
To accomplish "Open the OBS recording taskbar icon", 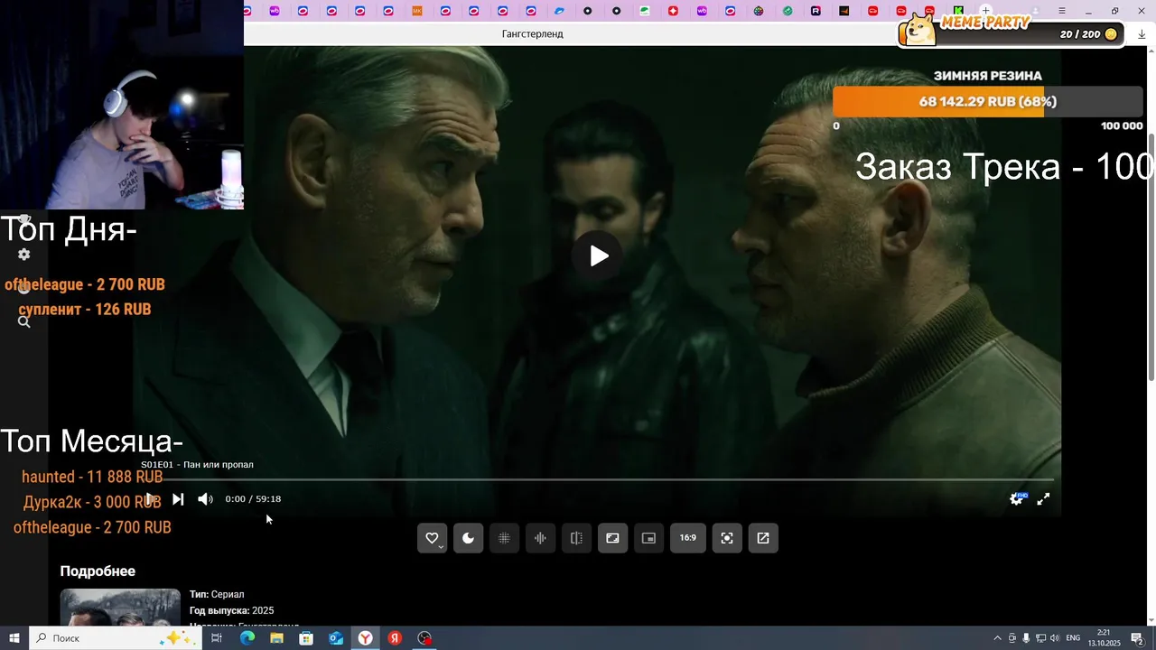I will coord(424,638).
